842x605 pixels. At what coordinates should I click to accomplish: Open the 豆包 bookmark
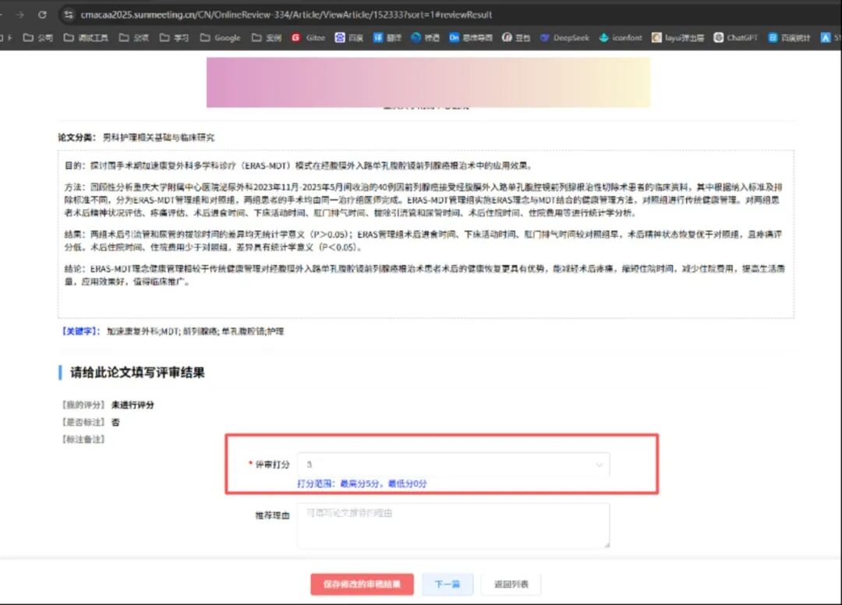(x=516, y=37)
